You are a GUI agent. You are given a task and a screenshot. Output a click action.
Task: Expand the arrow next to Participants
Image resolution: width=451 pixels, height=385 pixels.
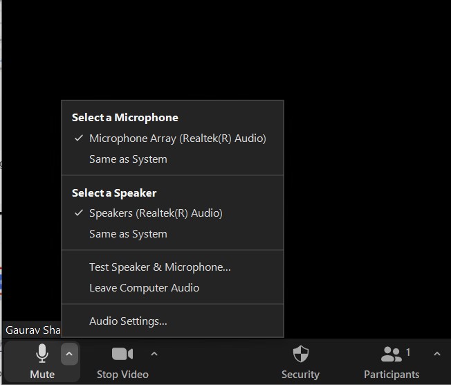437,354
